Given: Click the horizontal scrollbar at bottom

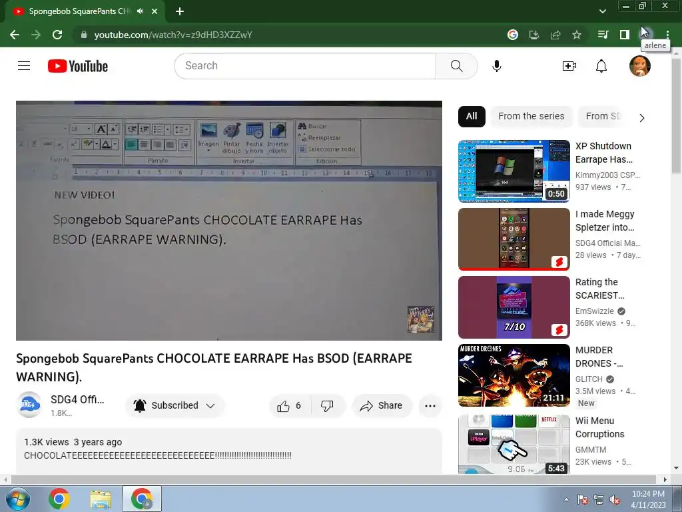Looking at the screenshot, I should (x=333, y=479).
